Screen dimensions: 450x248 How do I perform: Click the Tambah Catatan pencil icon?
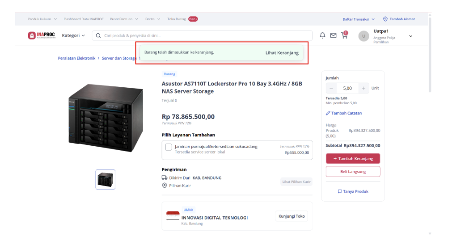click(328, 113)
